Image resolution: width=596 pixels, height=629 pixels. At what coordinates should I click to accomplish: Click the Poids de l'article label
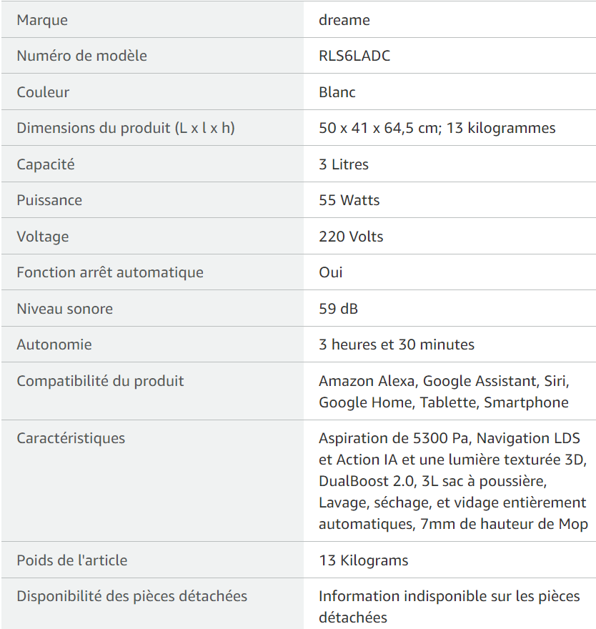pos(71,560)
